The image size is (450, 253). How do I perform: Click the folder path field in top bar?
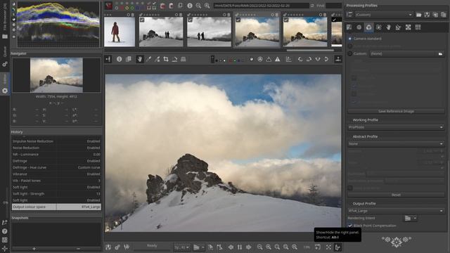[261, 6]
